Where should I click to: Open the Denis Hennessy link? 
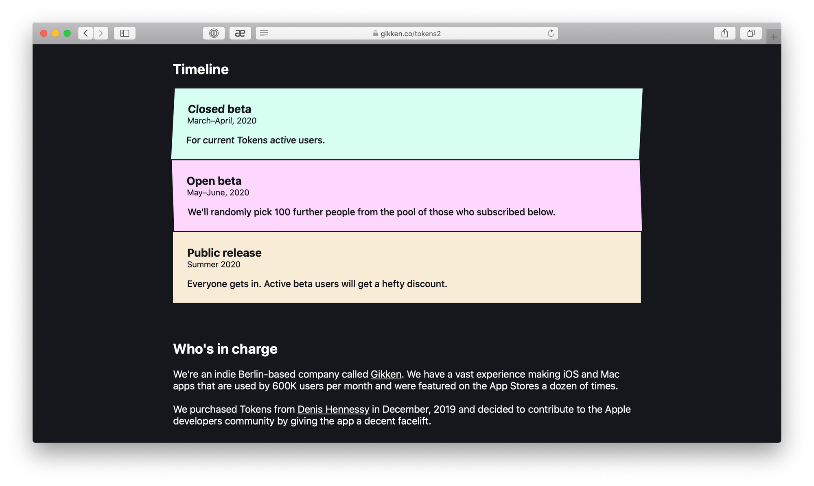[x=333, y=409]
